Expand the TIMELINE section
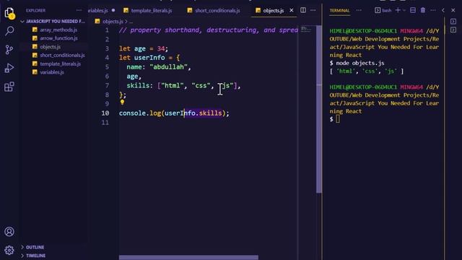This screenshot has height=260, width=462. click(35, 255)
